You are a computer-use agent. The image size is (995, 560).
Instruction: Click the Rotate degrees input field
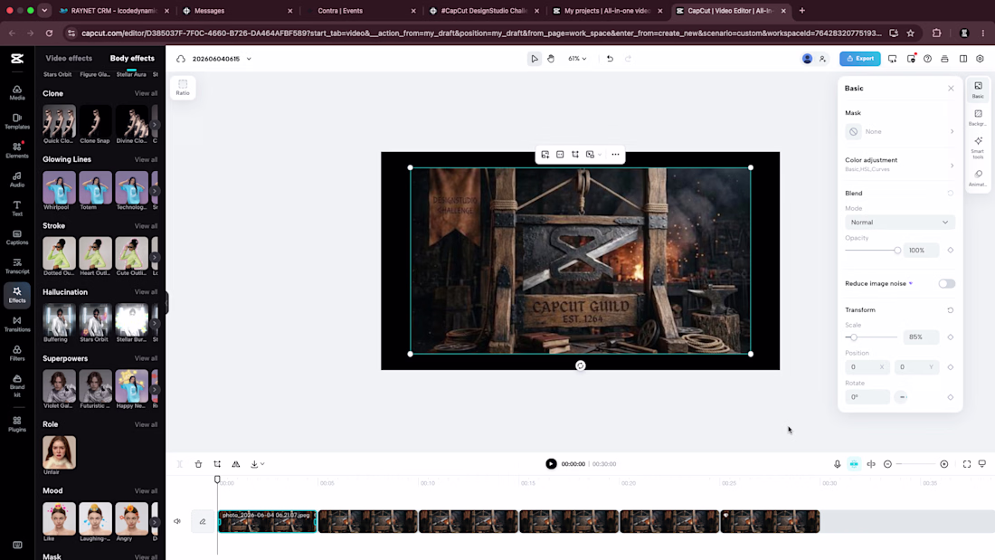867,397
